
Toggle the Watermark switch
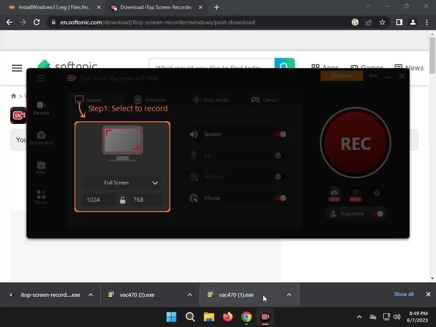tap(378, 214)
